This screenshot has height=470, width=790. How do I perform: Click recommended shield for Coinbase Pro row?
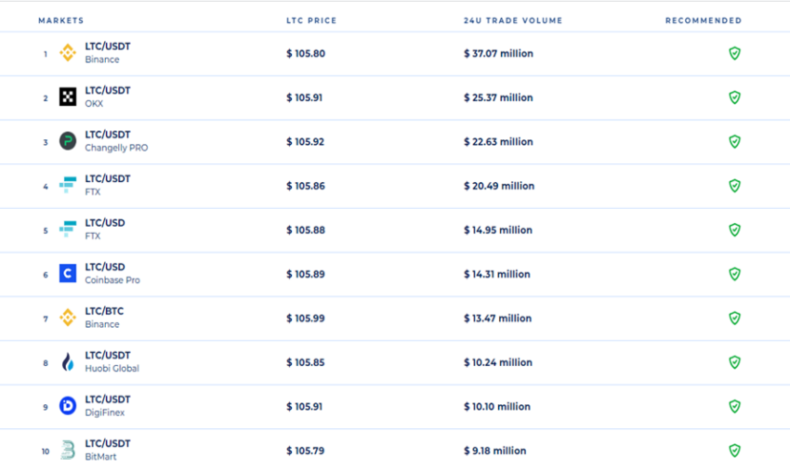[734, 274]
